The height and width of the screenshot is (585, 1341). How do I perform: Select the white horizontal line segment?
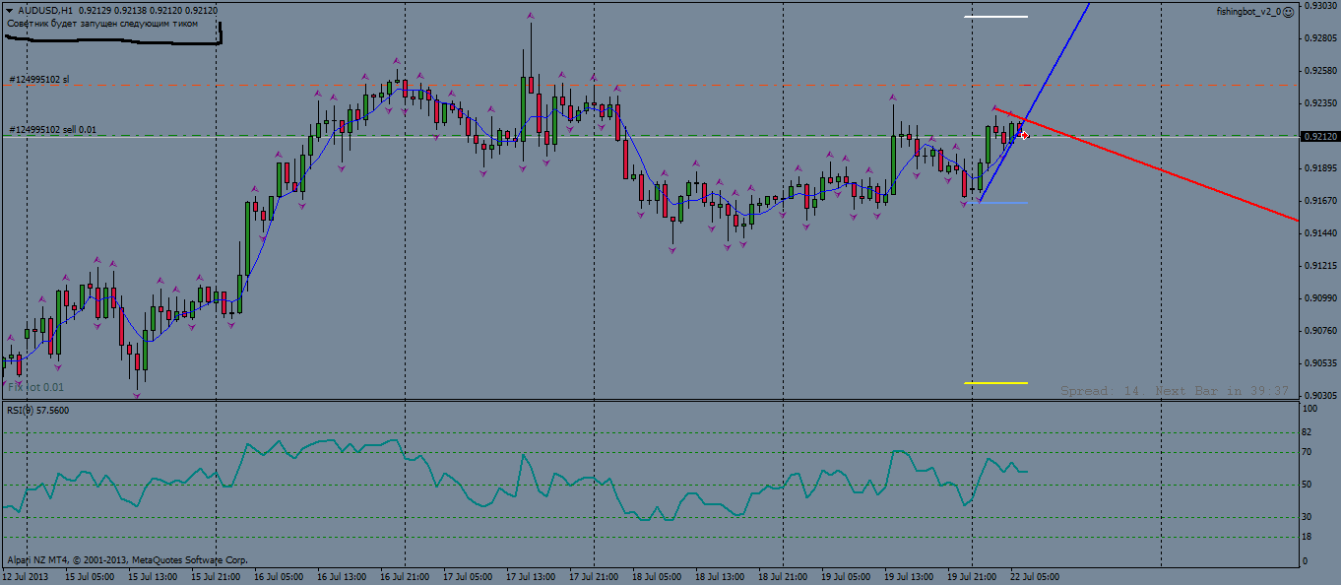[x=996, y=17]
